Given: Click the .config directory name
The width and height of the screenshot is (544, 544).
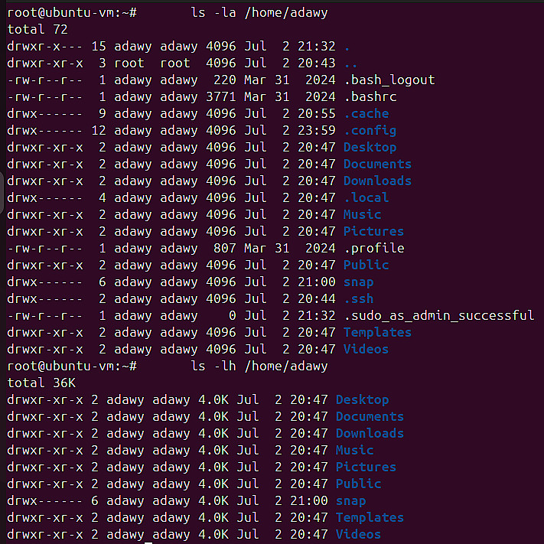Looking at the screenshot, I should point(370,131).
